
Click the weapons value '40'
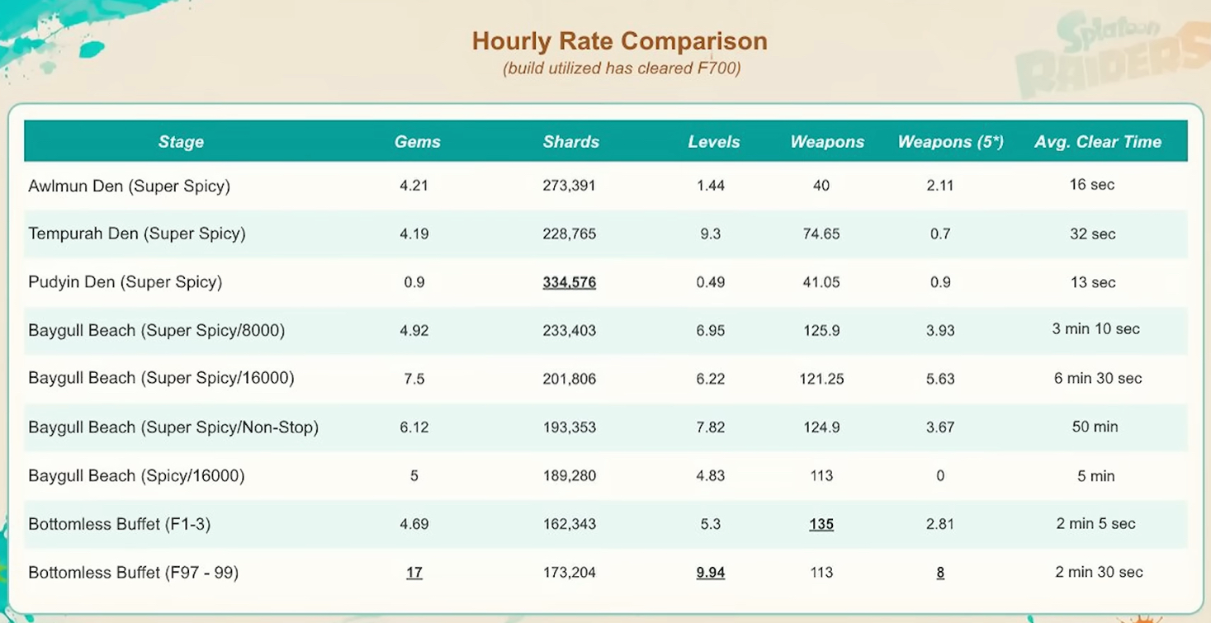[x=821, y=186]
